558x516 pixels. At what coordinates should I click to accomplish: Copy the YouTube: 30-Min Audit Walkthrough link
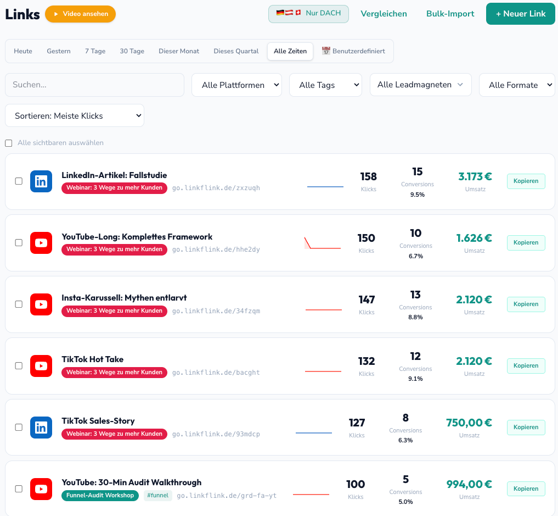click(x=526, y=489)
